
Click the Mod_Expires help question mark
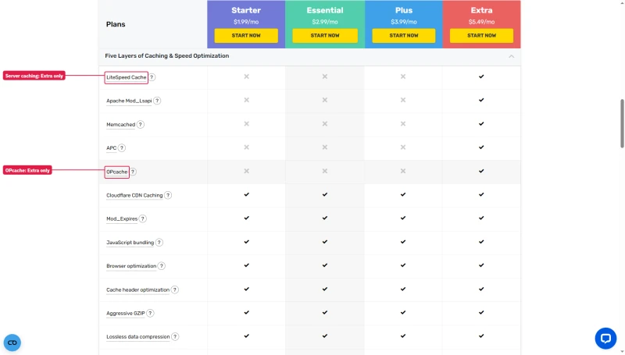(x=142, y=219)
